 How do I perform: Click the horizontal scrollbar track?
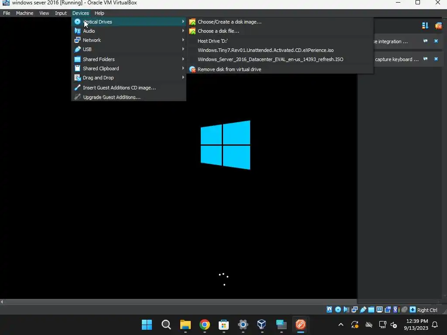pyautogui.click(x=181, y=302)
